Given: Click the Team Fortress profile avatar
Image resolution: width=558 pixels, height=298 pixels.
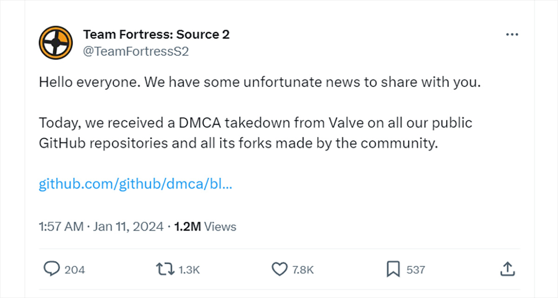Looking at the screenshot, I should click(55, 43).
